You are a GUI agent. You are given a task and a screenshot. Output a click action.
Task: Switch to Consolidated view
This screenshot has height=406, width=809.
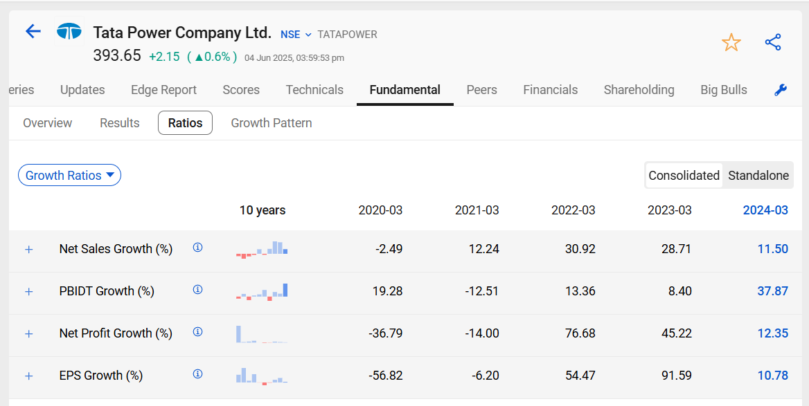click(684, 176)
